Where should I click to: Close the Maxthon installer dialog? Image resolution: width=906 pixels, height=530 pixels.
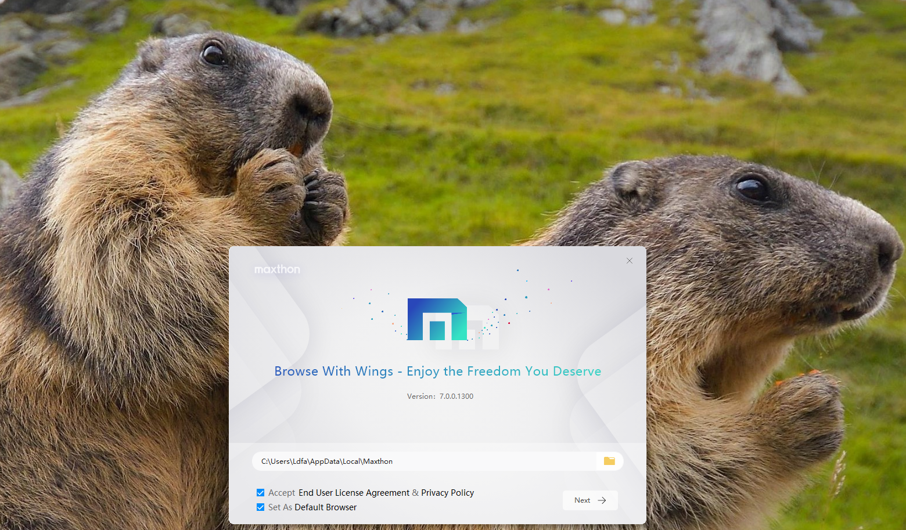coord(630,261)
